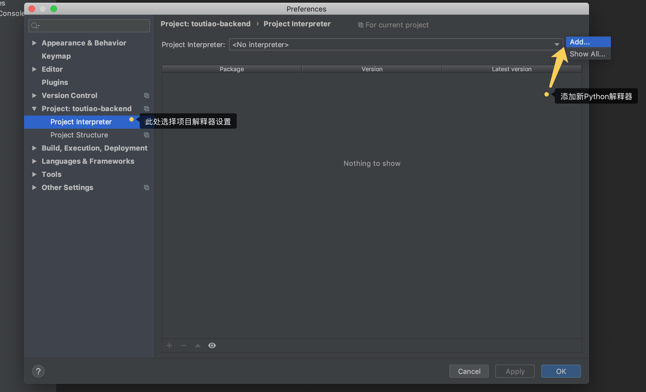Expand Appearance & Behavior section
646x392 pixels.
point(34,43)
